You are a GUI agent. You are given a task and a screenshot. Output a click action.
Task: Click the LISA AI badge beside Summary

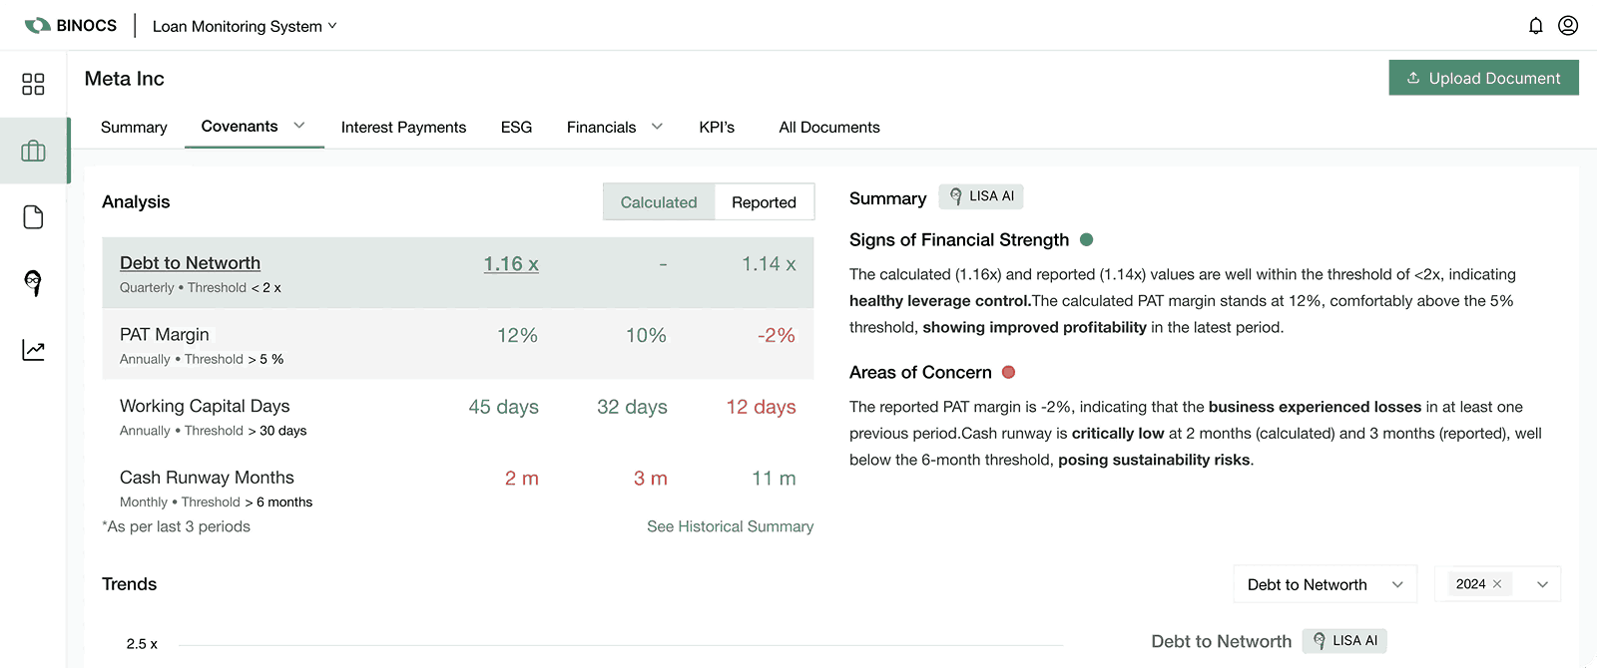[x=980, y=196]
